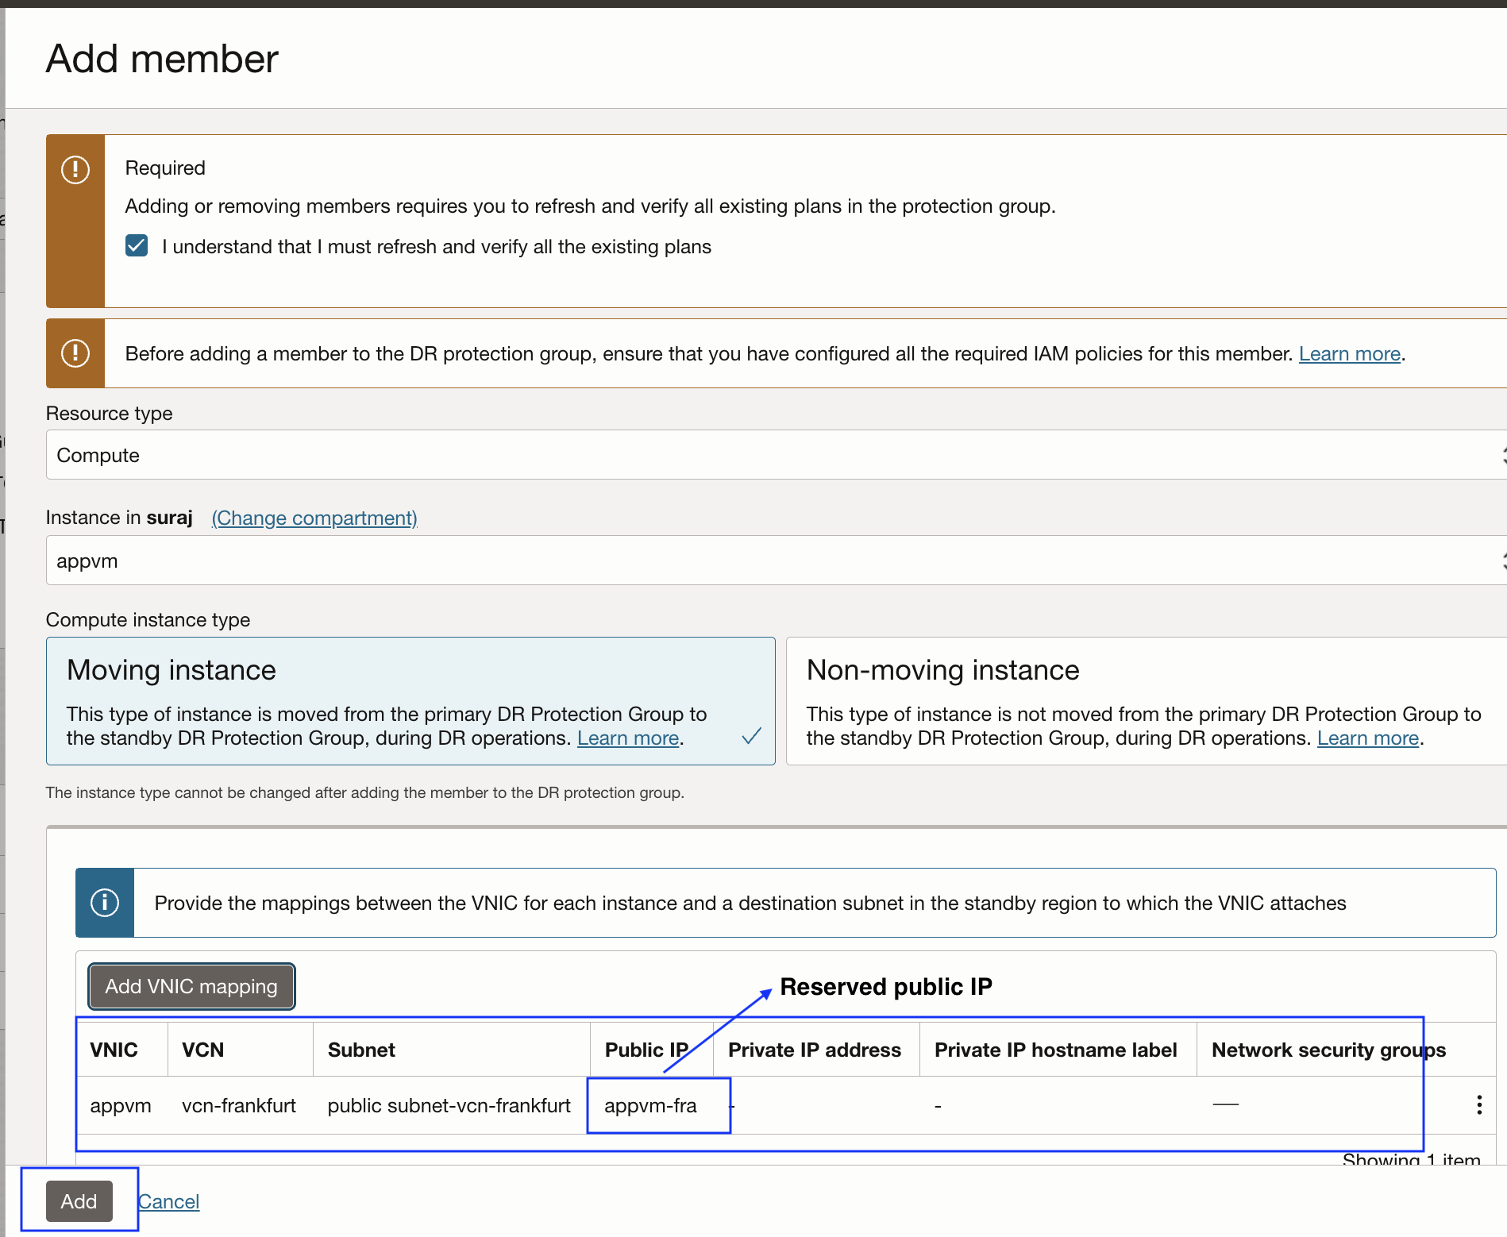Click the warning icon in the Required banner
The width and height of the screenshot is (1507, 1237).
[75, 169]
